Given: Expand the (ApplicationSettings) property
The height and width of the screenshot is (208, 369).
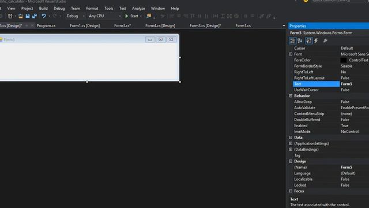Looking at the screenshot, I should click(291, 143).
